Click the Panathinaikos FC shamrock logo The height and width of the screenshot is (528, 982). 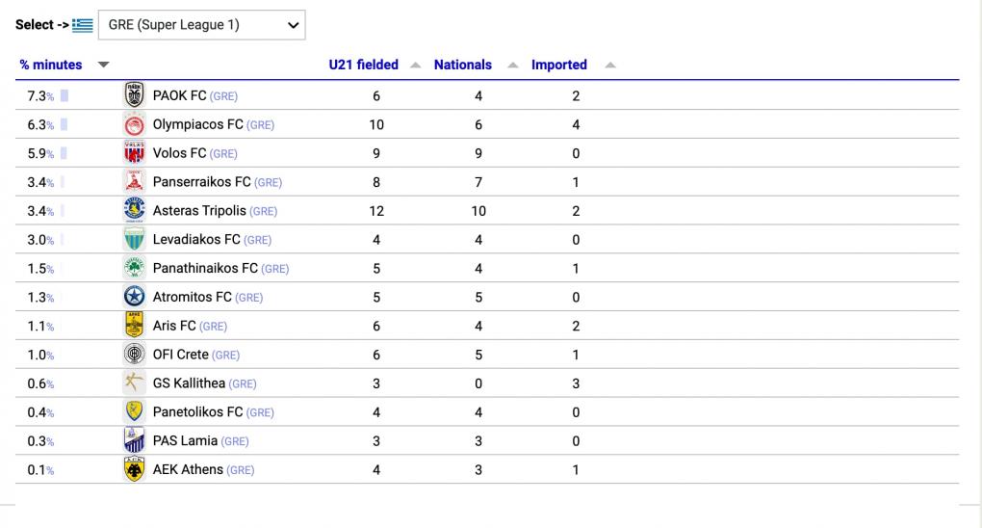[x=134, y=268]
